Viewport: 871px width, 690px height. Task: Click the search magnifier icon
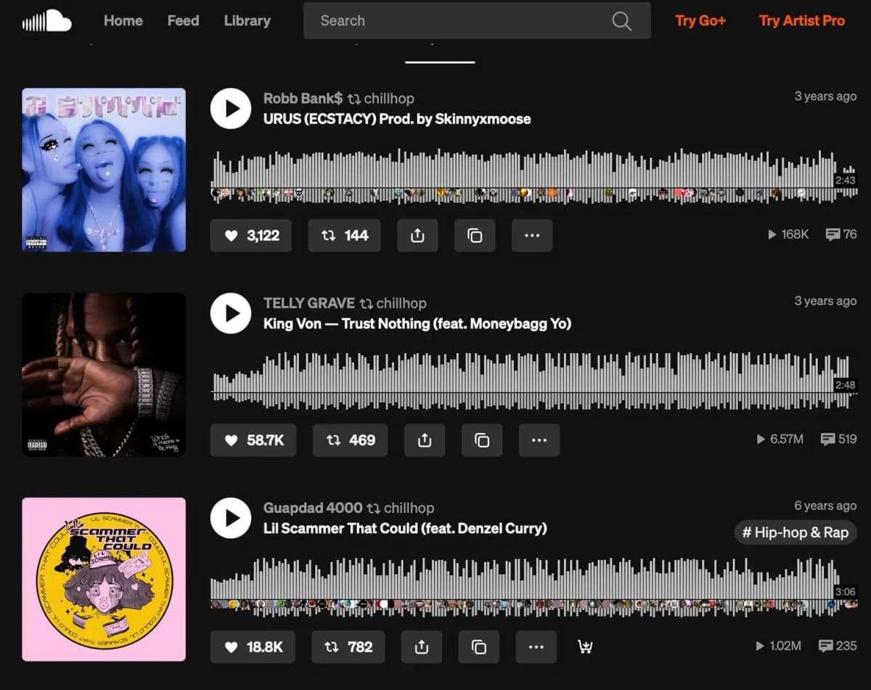(x=621, y=21)
